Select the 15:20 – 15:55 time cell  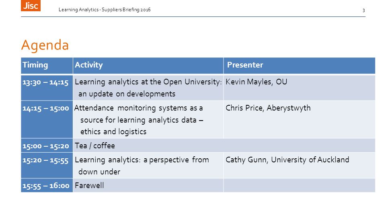[47, 165]
